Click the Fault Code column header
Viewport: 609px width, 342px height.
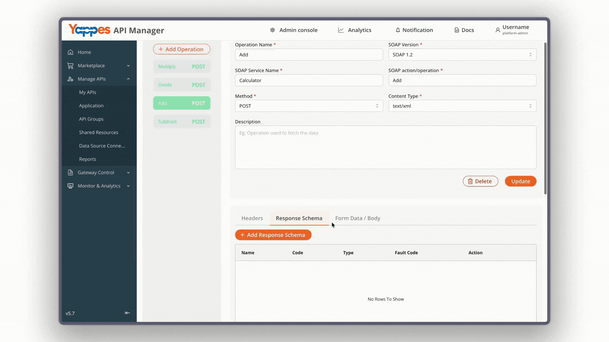[406, 253]
